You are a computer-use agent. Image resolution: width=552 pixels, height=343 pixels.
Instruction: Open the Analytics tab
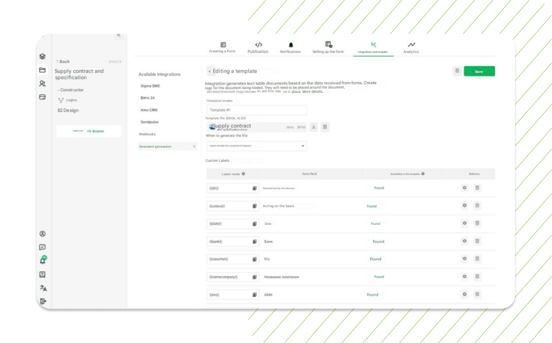[x=411, y=47]
